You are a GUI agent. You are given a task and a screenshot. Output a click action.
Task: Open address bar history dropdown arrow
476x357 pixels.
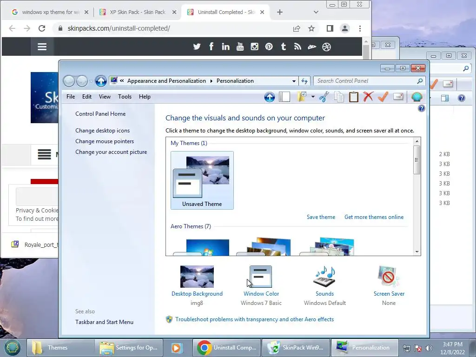point(294,81)
